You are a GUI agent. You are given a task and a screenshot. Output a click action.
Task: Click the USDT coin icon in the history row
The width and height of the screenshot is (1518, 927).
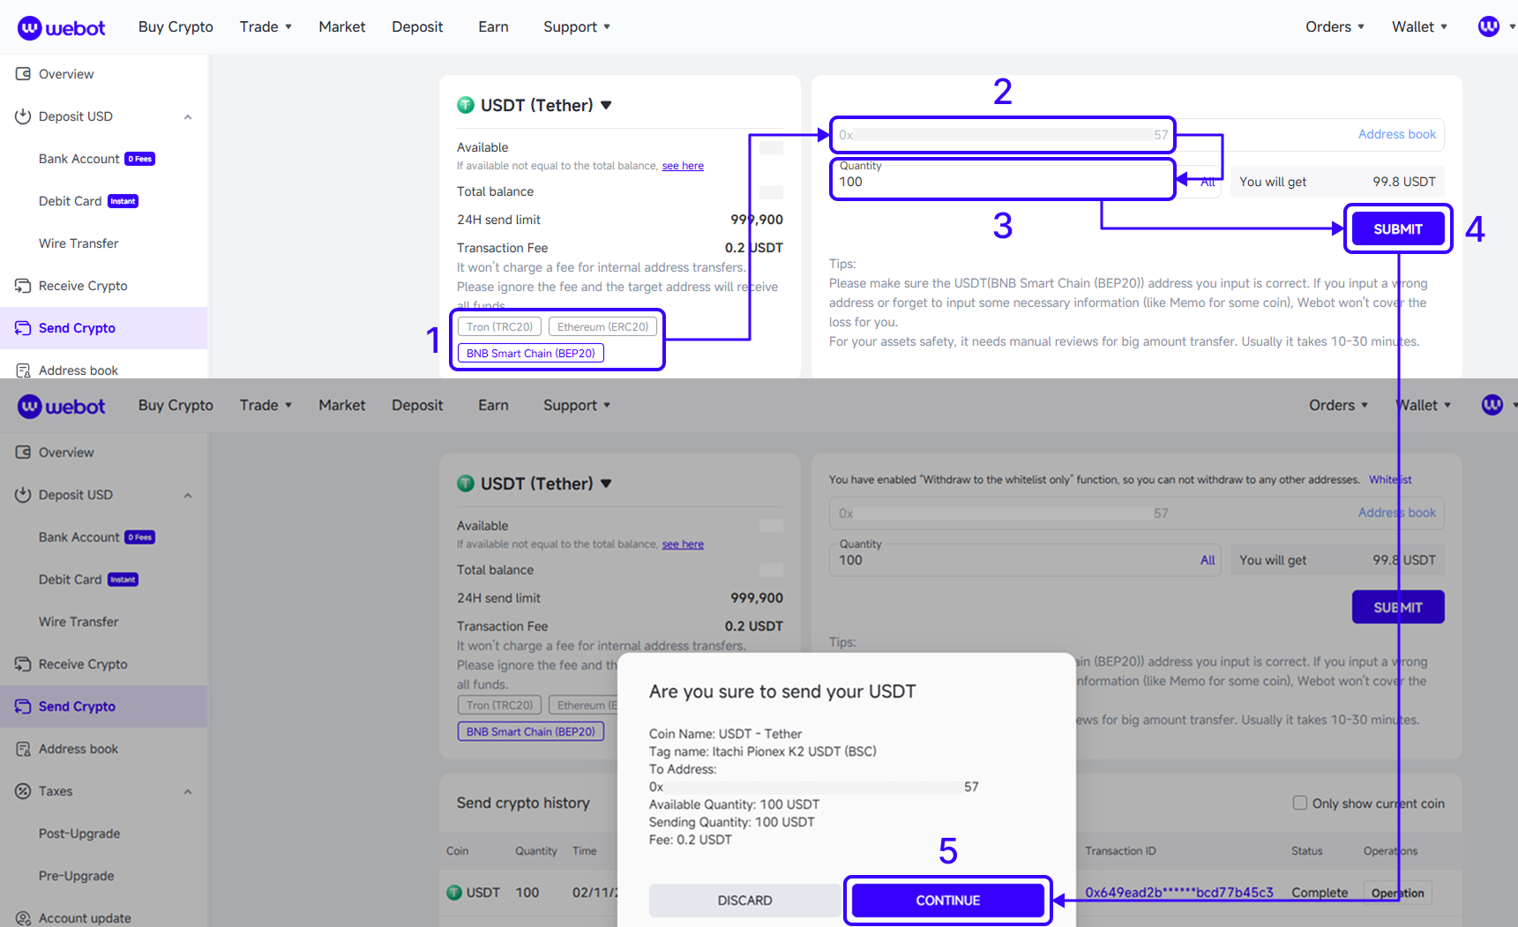tap(454, 893)
